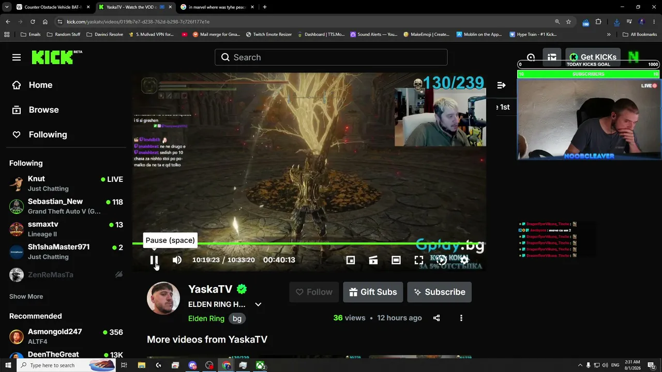Mute the video player volume
Image resolution: width=662 pixels, height=372 pixels.
(x=177, y=260)
